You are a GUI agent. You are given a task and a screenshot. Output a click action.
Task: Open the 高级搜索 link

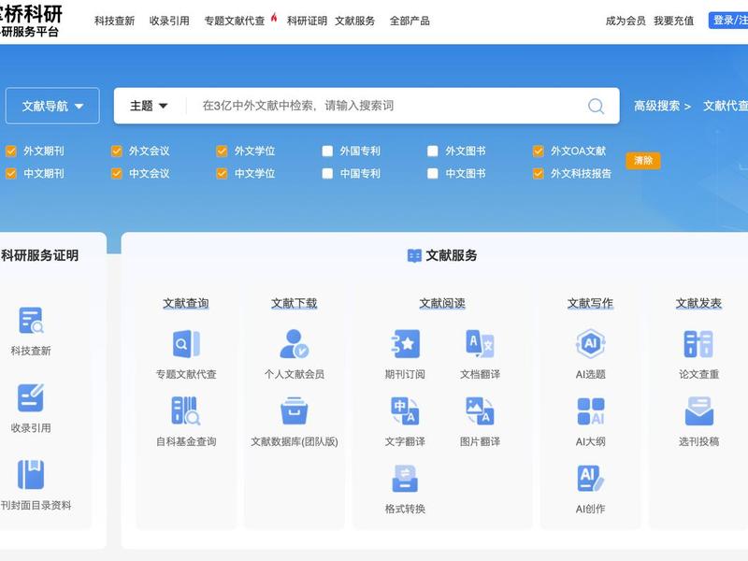pyautogui.click(x=662, y=106)
